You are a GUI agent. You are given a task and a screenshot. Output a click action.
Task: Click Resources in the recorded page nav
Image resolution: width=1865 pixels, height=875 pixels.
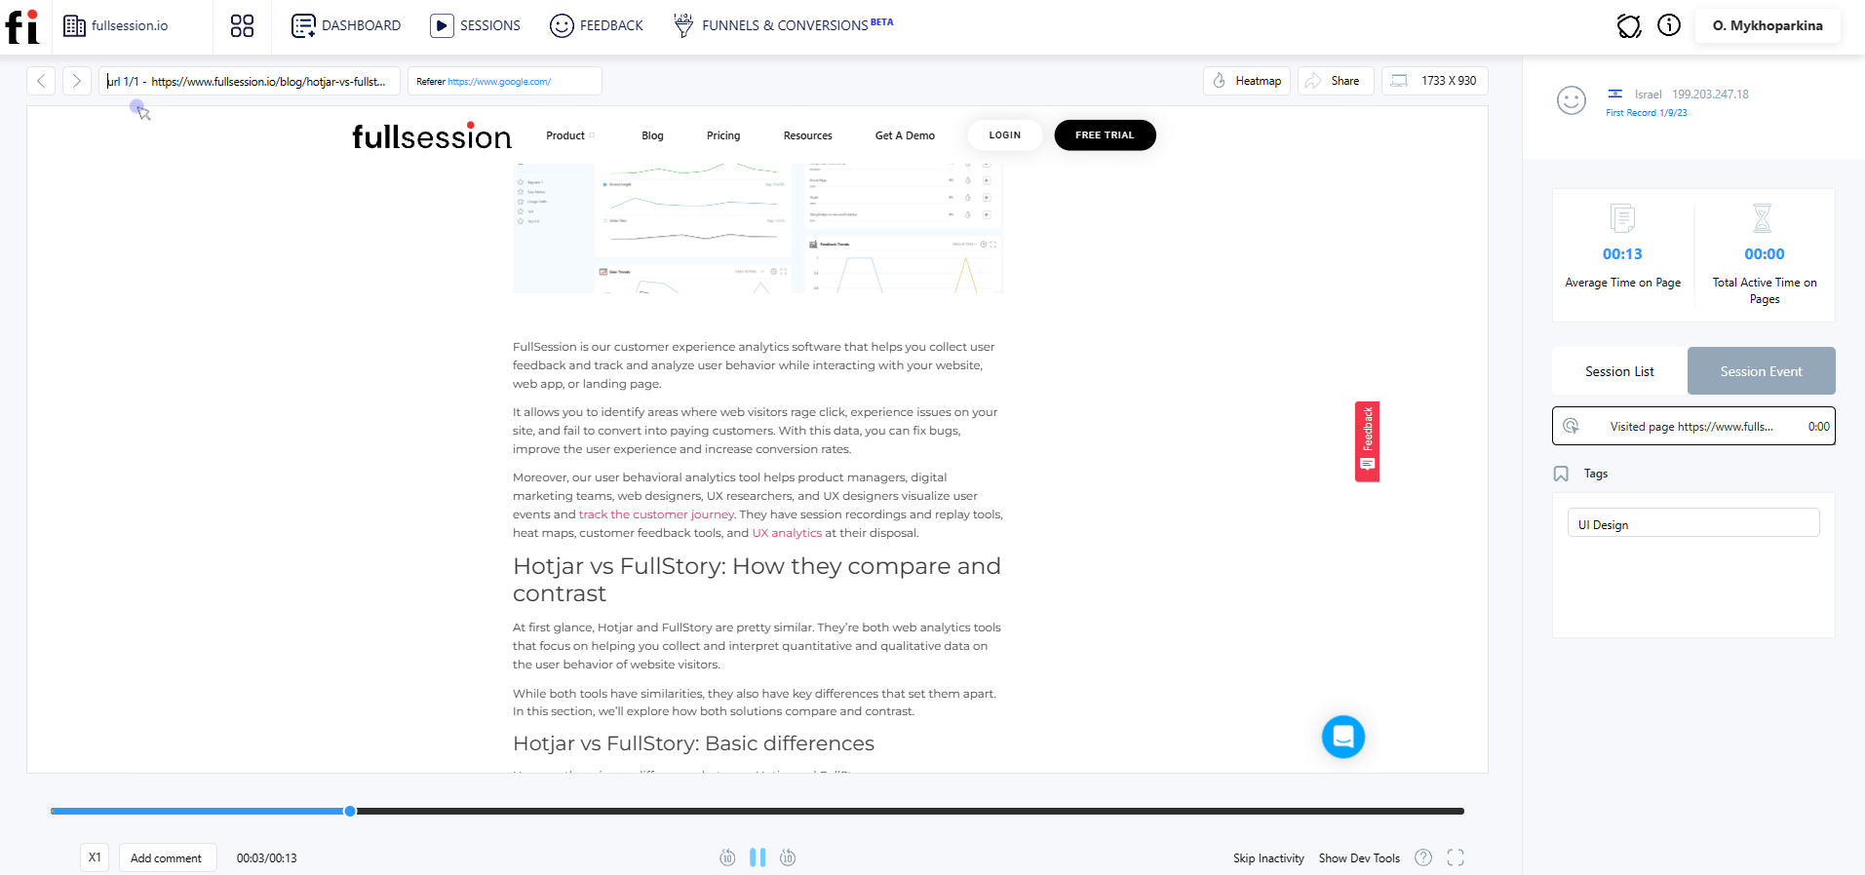(x=807, y=135)
